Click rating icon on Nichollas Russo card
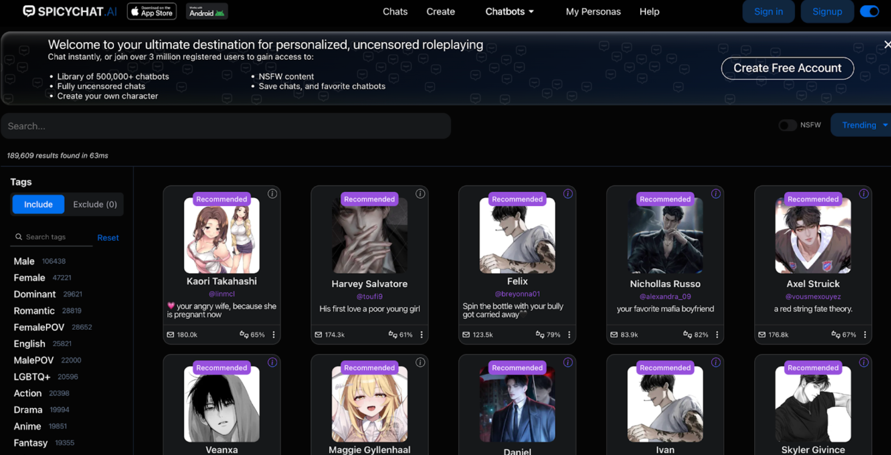This screenshot has height=455, width=891. tap(688, 335)
